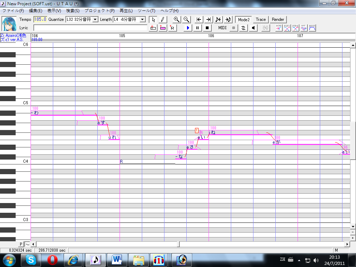The height and width of the screenshot is (267, 356).
Task: Zoom out with the magnifier minus icon
Action: (186, 19)
